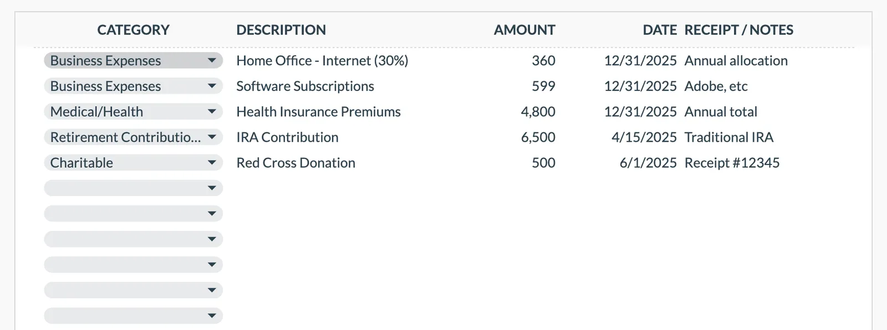Click the Home Office - Internet description cell
887x330 pixels.
coord(323,61)
